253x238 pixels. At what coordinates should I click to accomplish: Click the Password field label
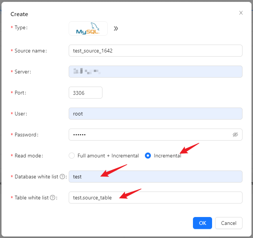(26, 135)
